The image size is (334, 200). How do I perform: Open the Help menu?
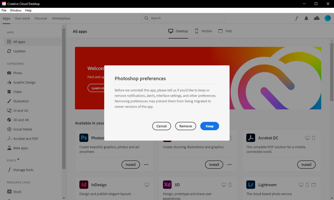(x=28, y=10)
